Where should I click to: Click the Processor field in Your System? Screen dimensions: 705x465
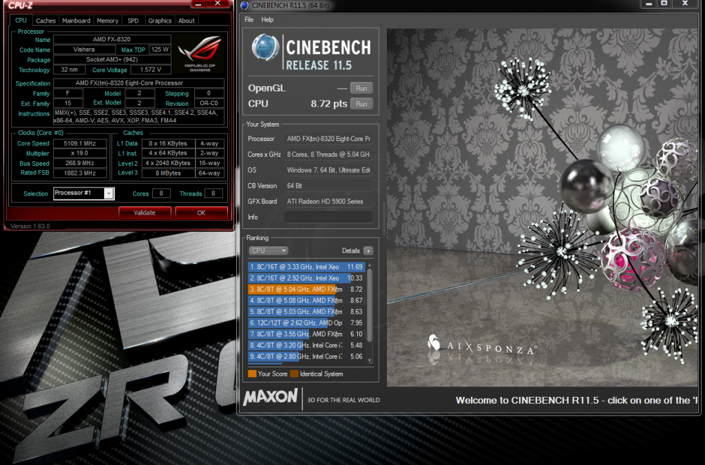pyautogui.click(x=328, y=139)
